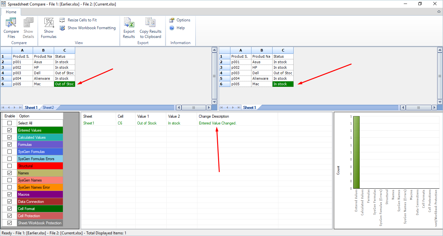
Task: Open the Home ribbon tab
Action: (11, 12)
